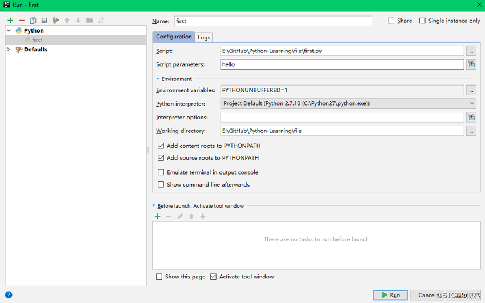
Task: Focus the Name input field
Action: (x=273, y=21)
